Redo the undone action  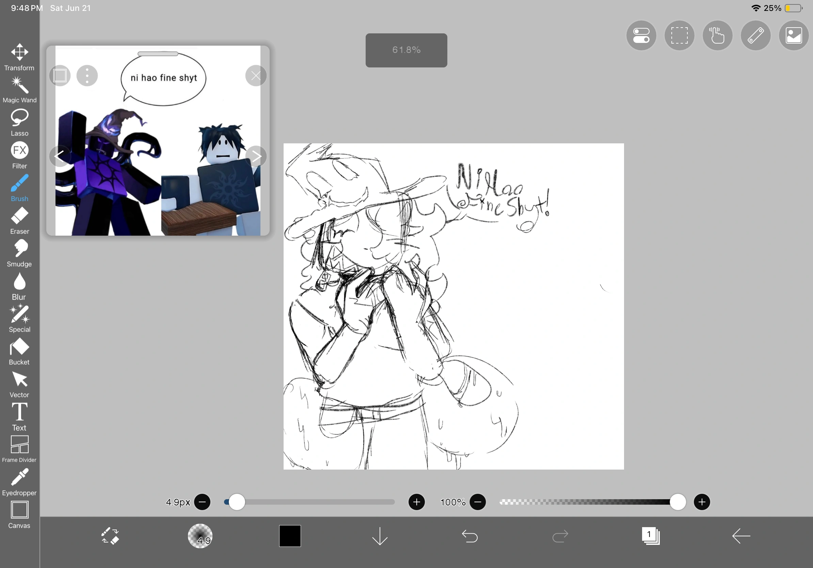point(559,536)
